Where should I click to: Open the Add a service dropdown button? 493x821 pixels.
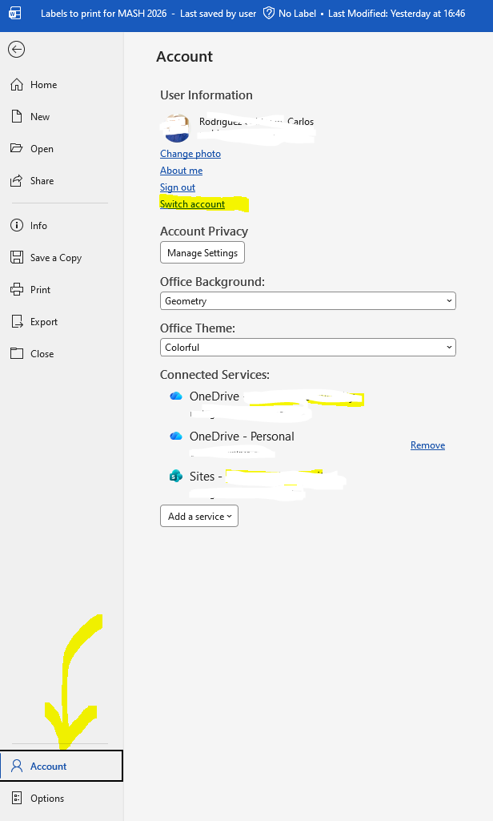tap(198, 517)
